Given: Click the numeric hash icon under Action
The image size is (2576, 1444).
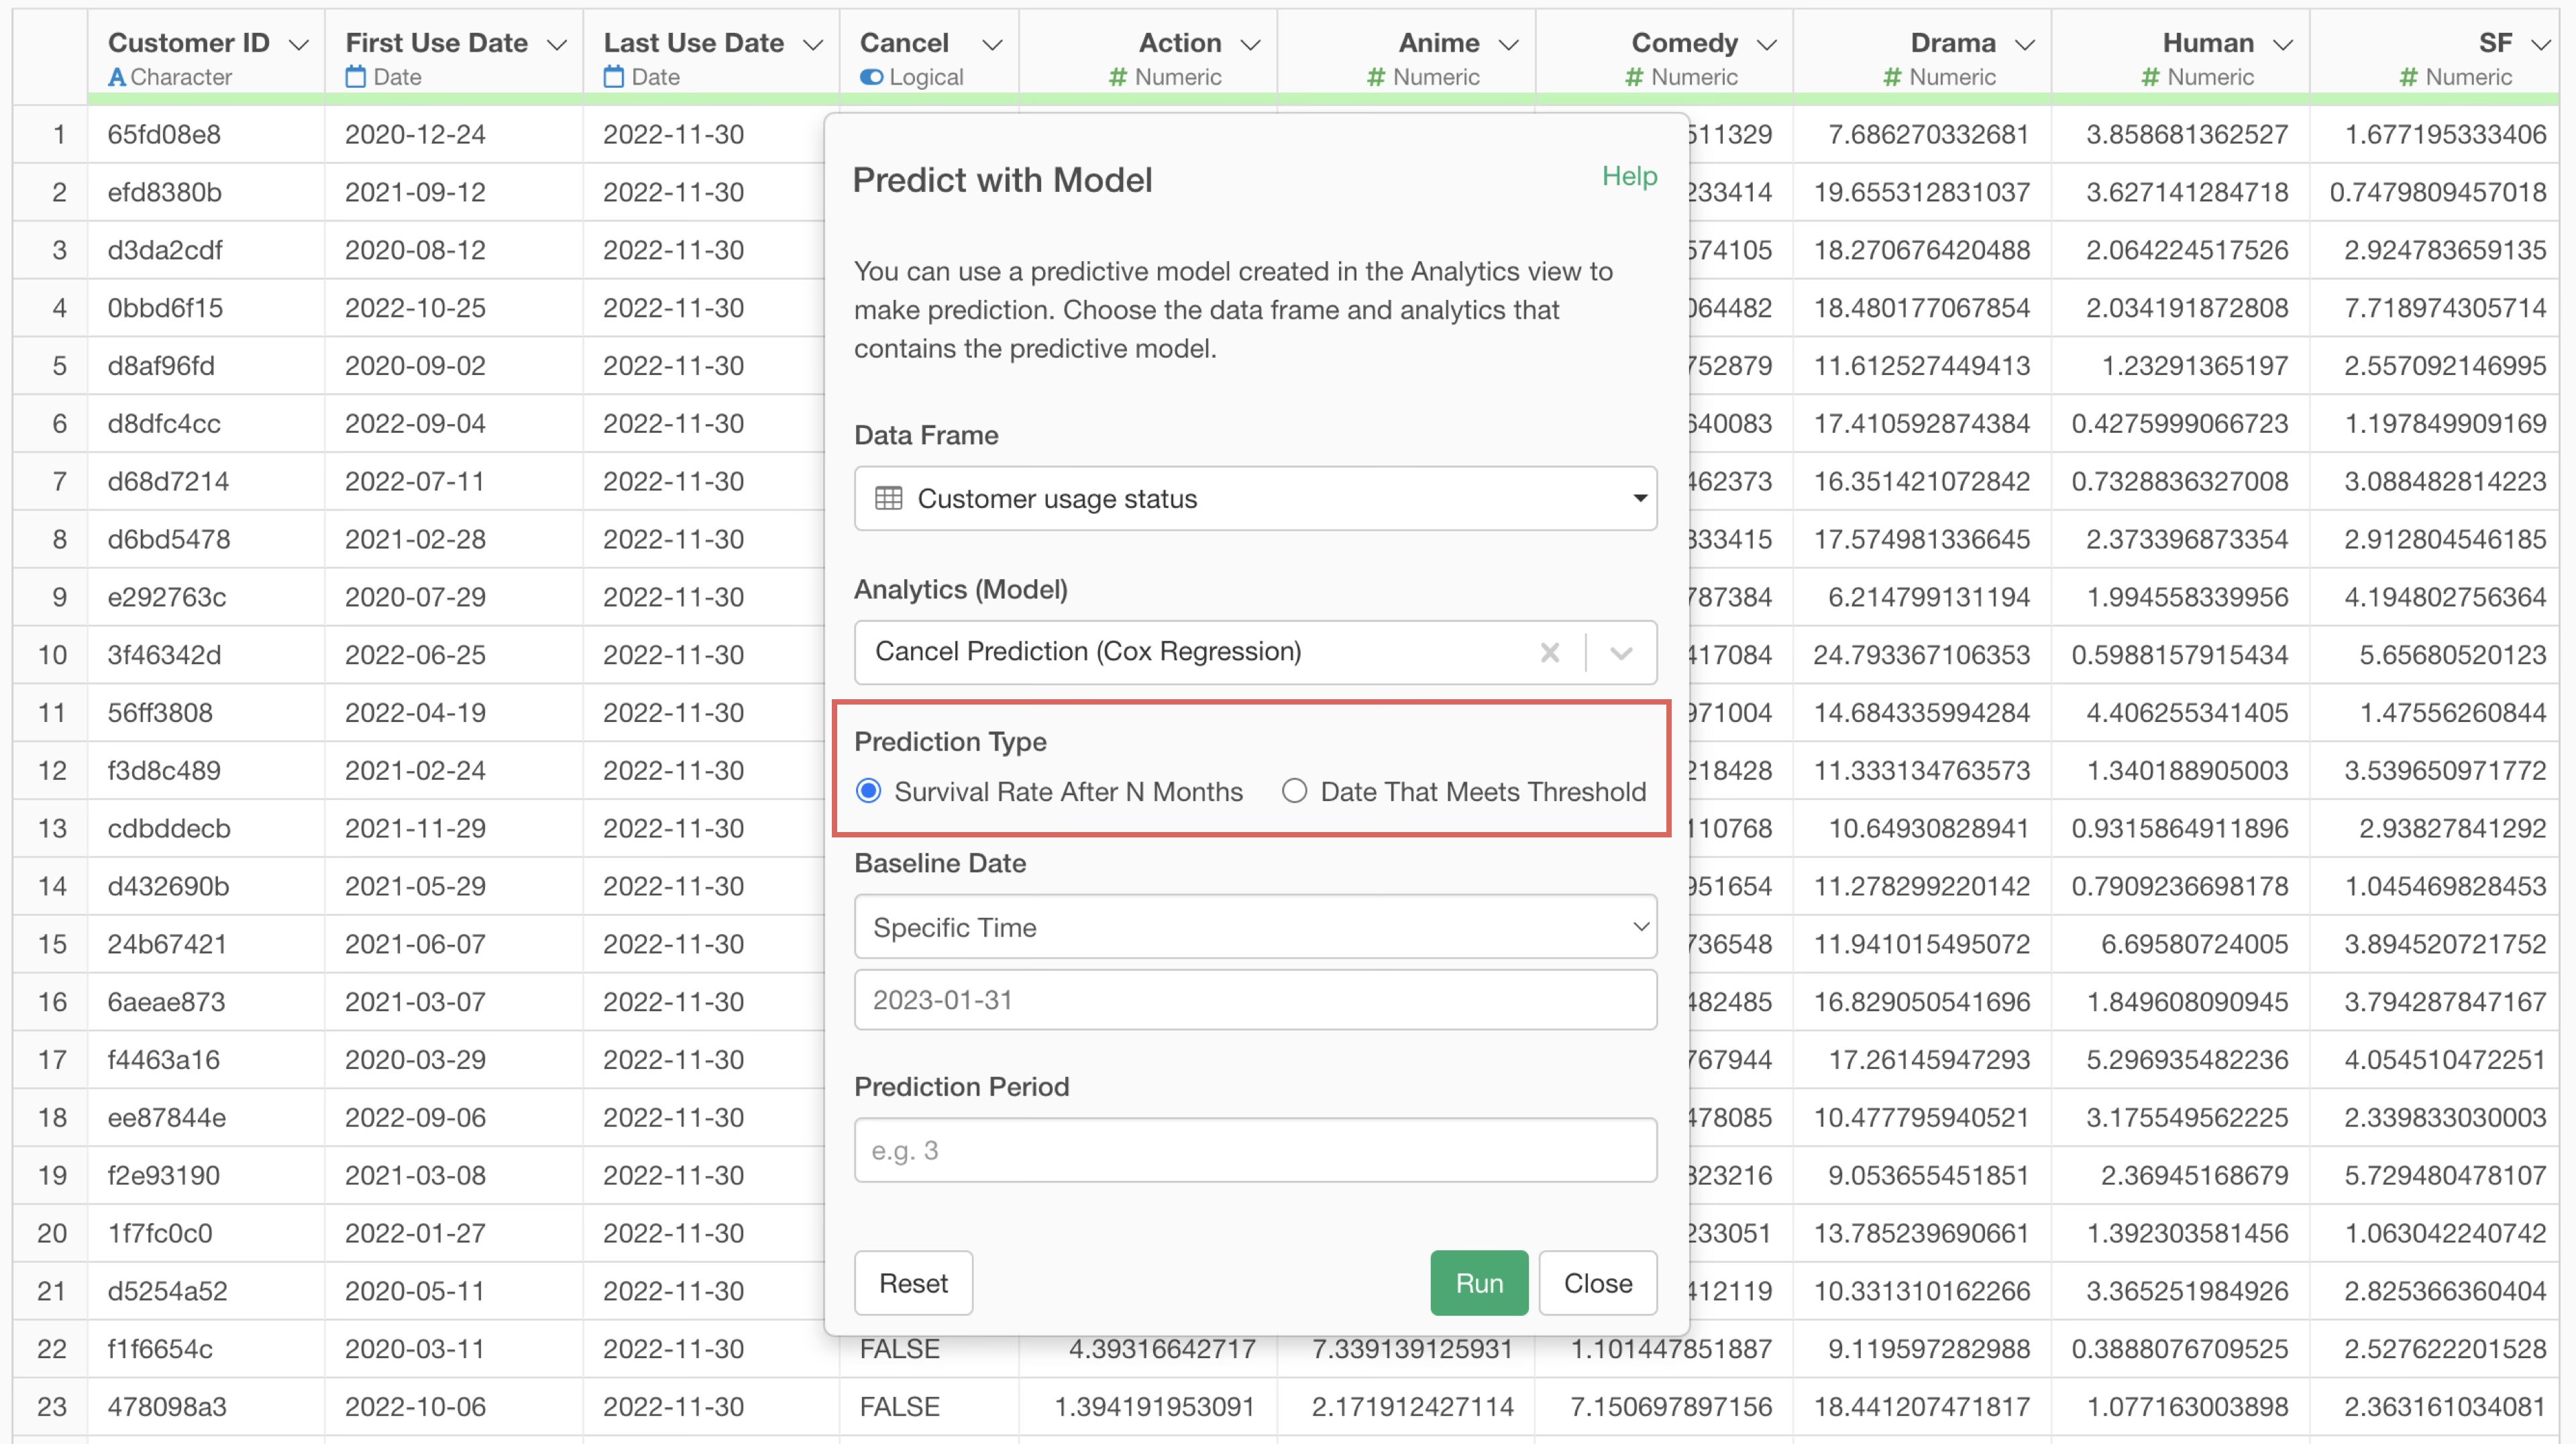Looking at the screenshot, I should click(x=1117, y=77).
